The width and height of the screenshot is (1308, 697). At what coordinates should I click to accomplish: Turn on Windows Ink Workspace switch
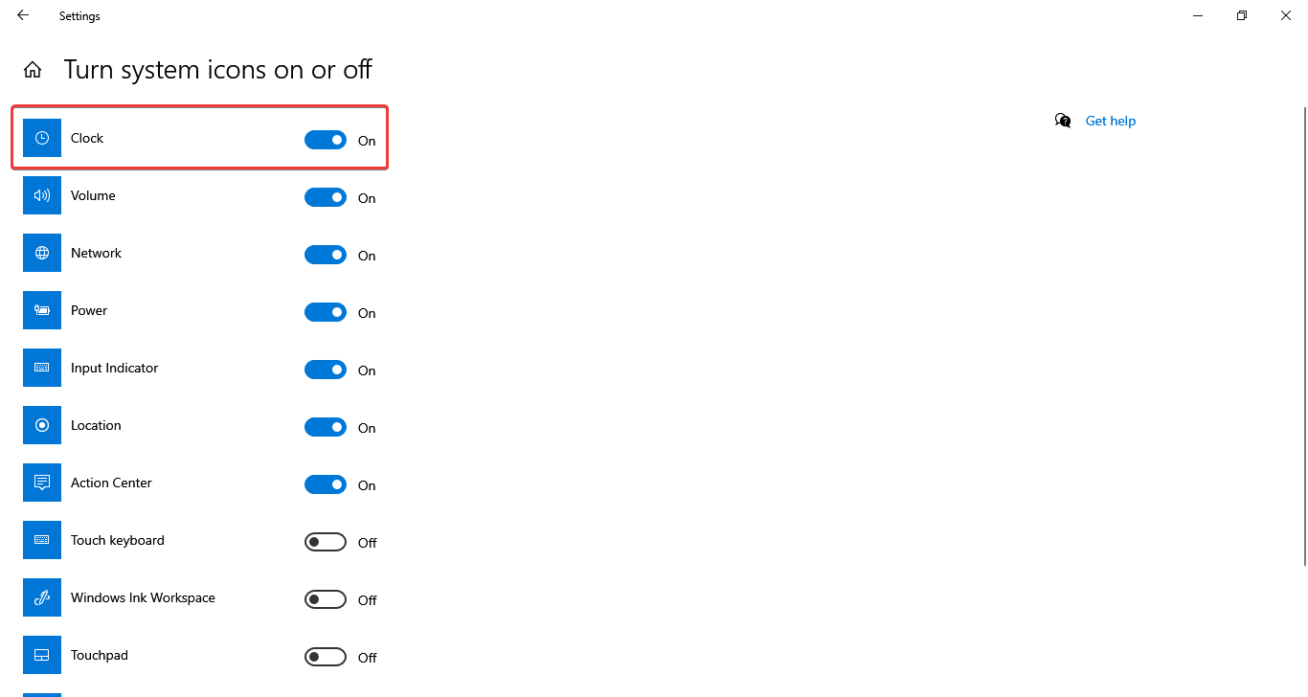326,599
